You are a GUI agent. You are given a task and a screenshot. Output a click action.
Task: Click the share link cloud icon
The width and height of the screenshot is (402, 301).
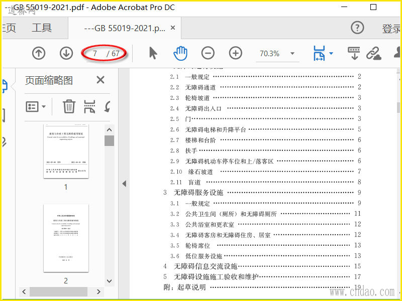coord(374,54)
